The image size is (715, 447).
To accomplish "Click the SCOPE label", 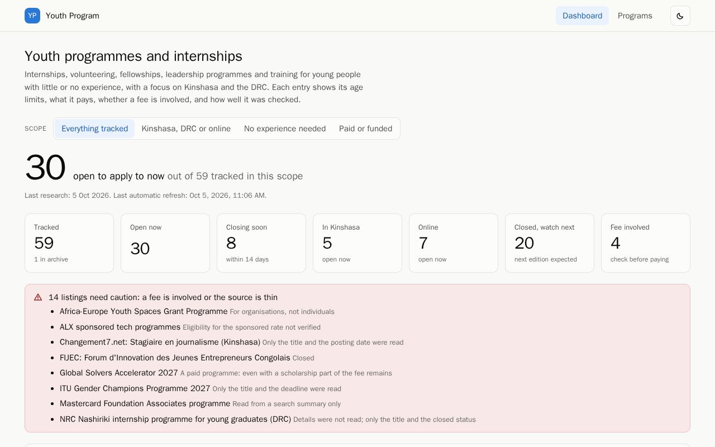I will click(36, 129).
